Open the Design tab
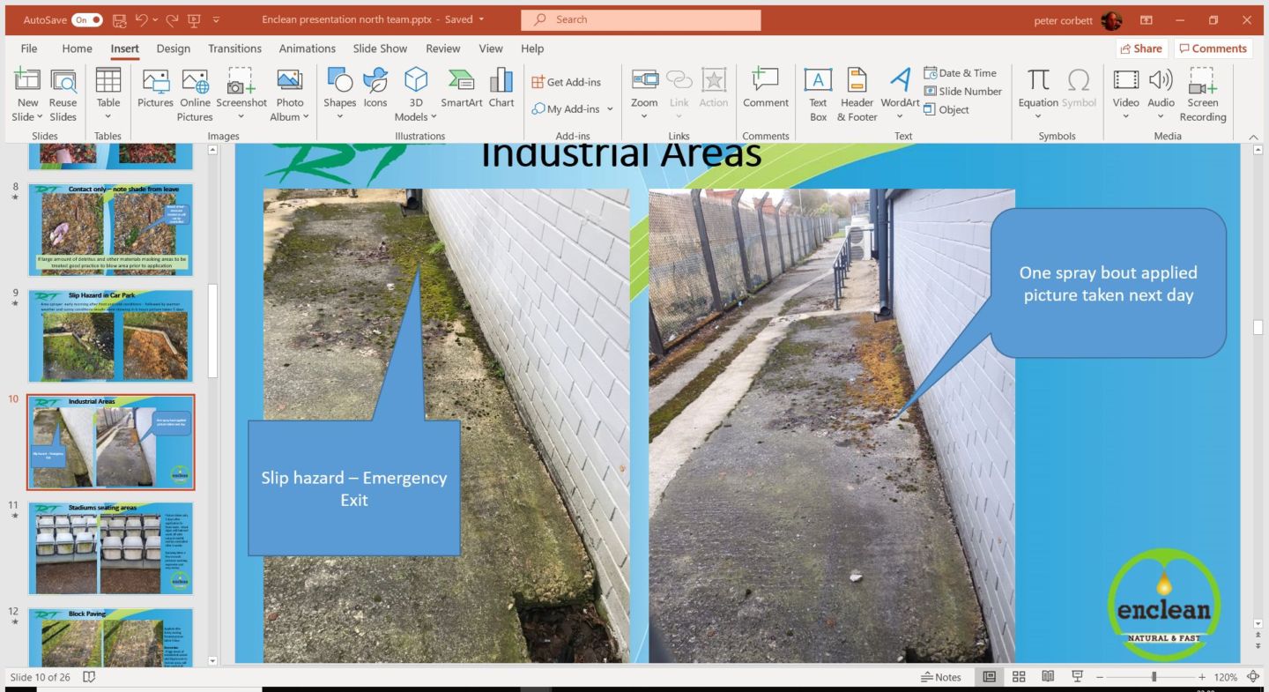This screenshot has height=692, width=1269. 173,48
